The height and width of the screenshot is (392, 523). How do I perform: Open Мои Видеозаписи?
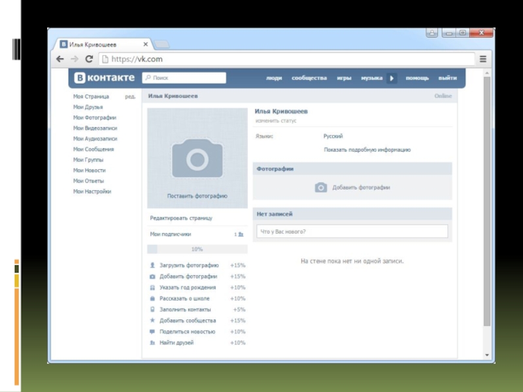pyautogui.click(x=95, y=128)
